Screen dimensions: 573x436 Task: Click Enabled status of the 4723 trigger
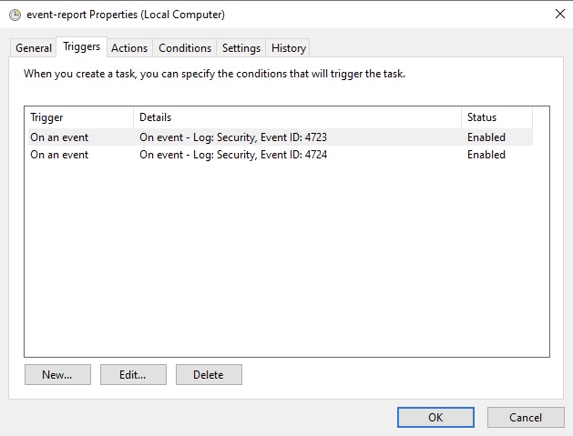pos(486,137)
